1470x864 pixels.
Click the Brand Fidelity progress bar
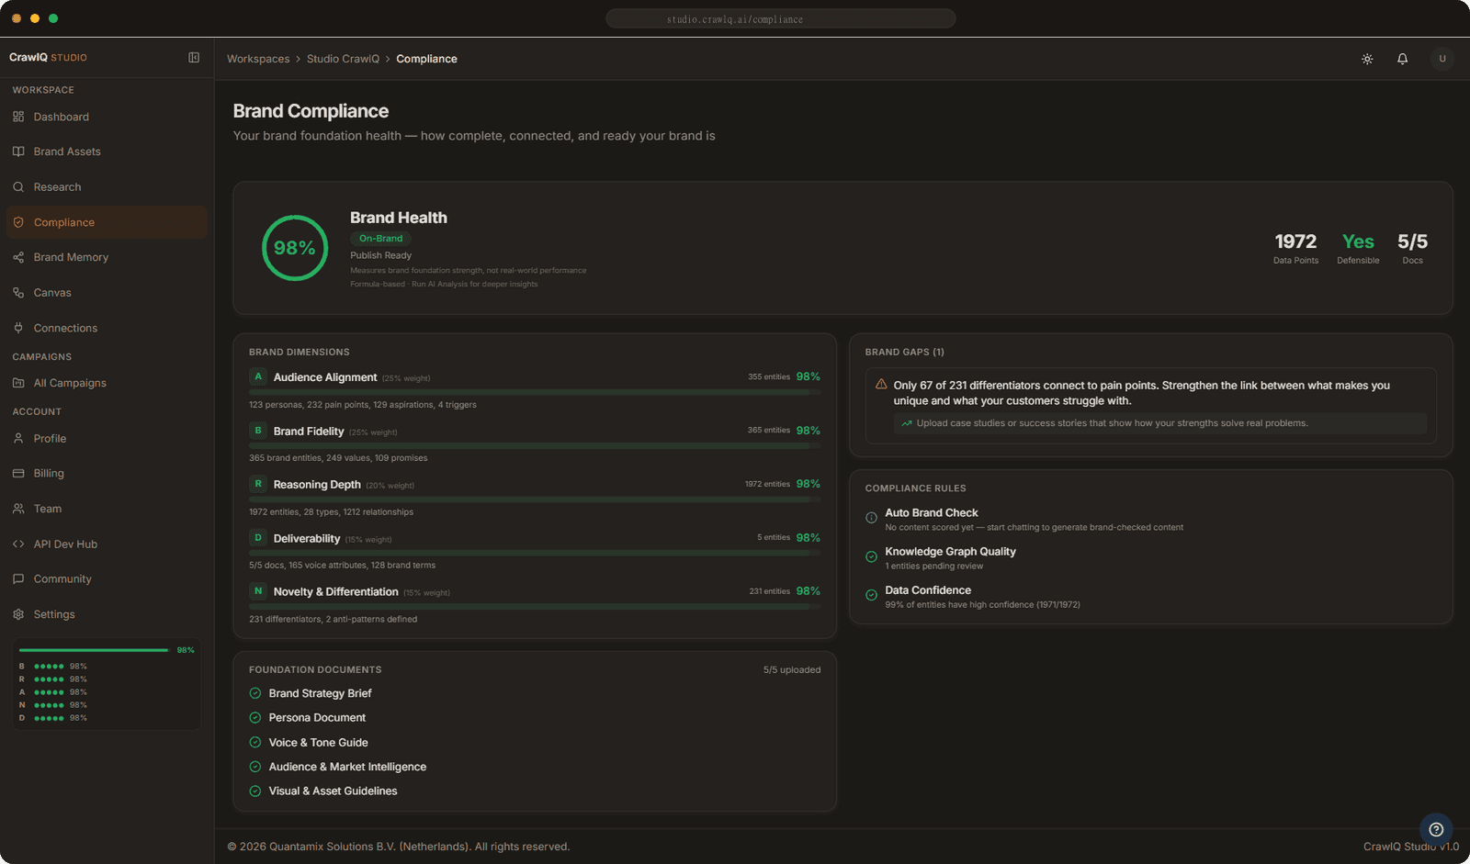tap(533, 445)
